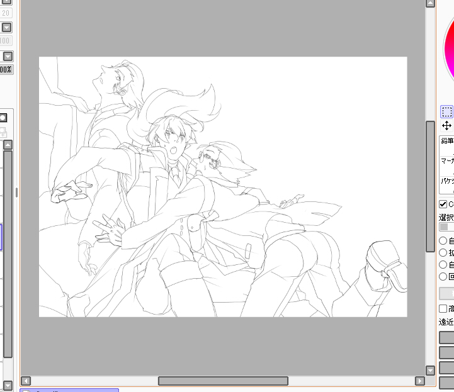Click canvas horizontal scrollbar left arrow
This screenshot has width=454, height=392.
pos(26,381)
